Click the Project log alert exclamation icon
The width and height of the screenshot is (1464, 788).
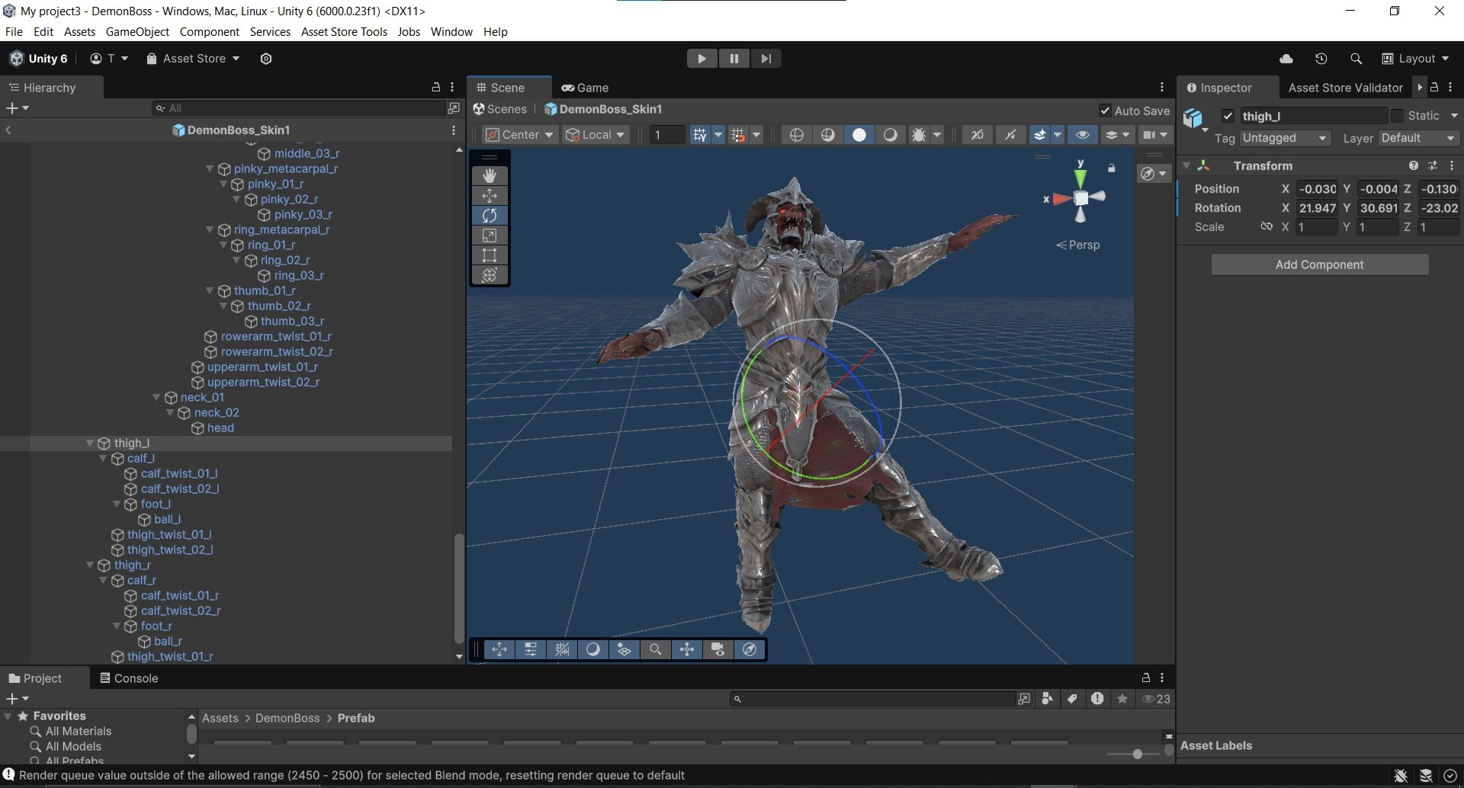coord(1097,699)
